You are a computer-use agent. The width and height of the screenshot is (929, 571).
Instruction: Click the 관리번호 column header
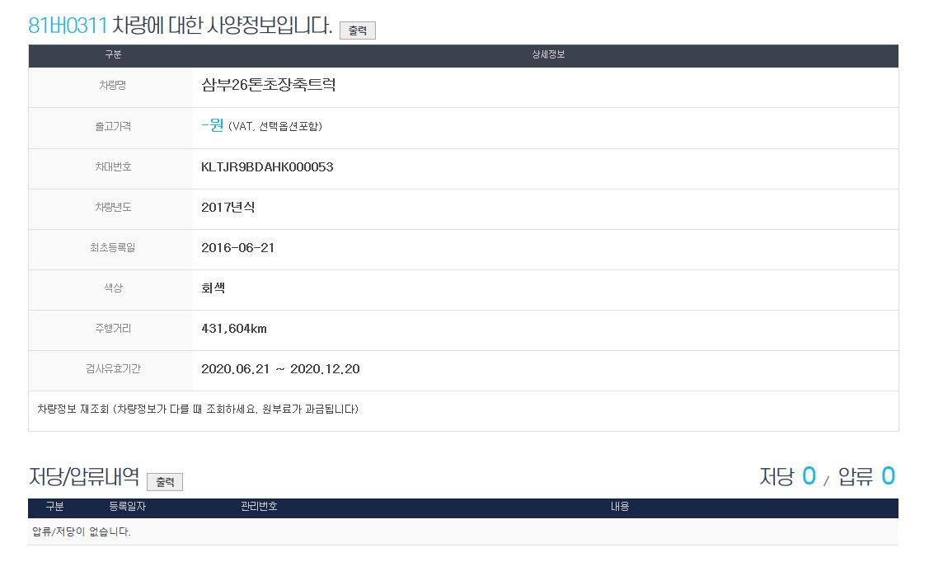click(259, 507)
